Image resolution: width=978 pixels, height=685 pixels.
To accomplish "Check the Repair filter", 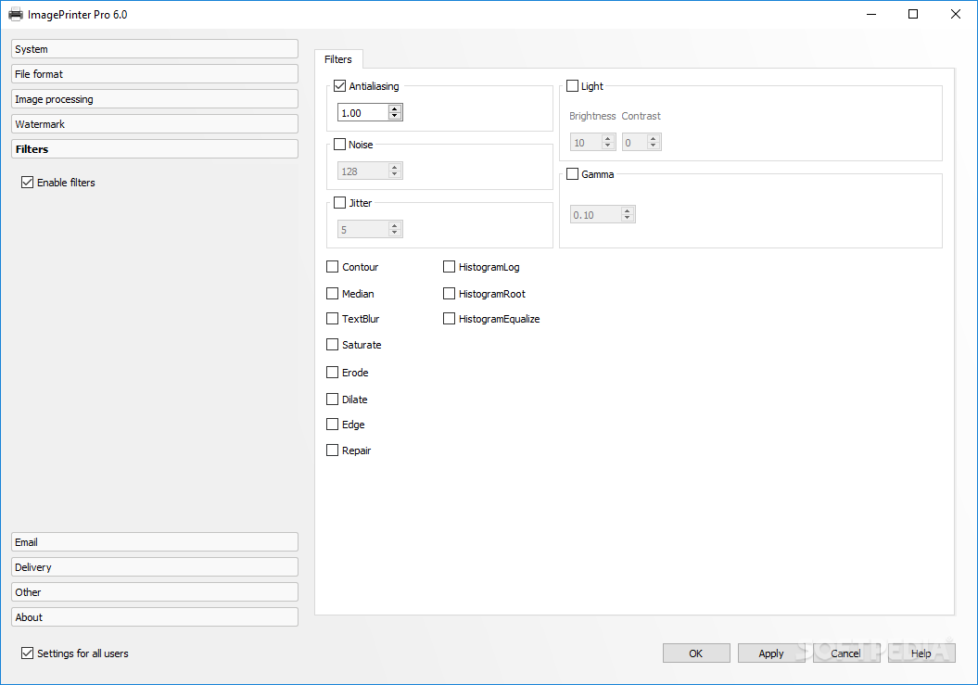I will coord(333,450).
